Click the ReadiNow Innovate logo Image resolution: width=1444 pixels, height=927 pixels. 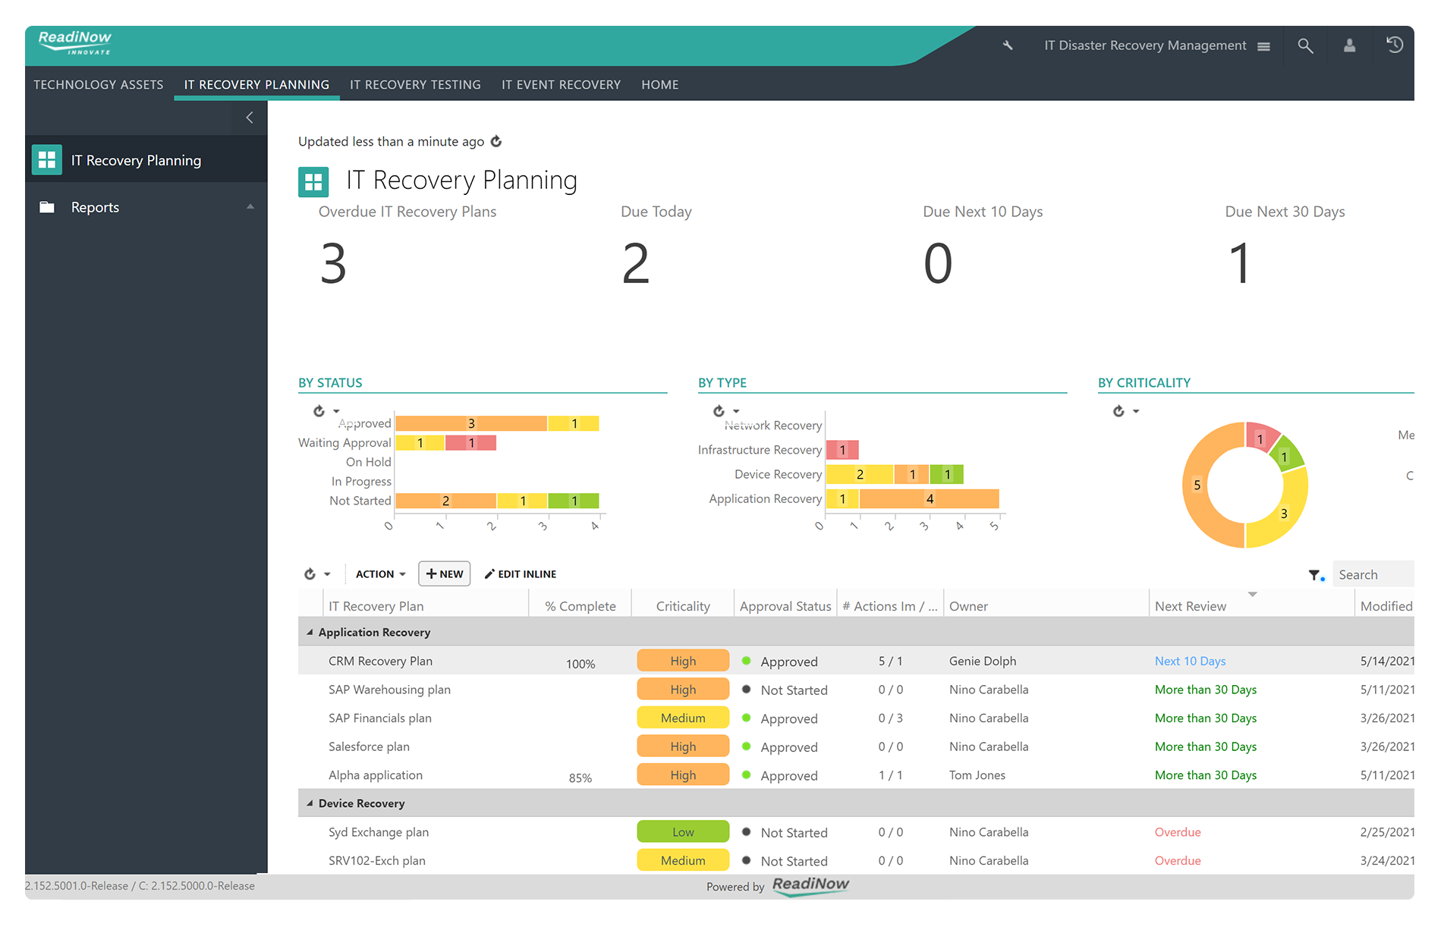pyautogui.click(x=75, y=42)
